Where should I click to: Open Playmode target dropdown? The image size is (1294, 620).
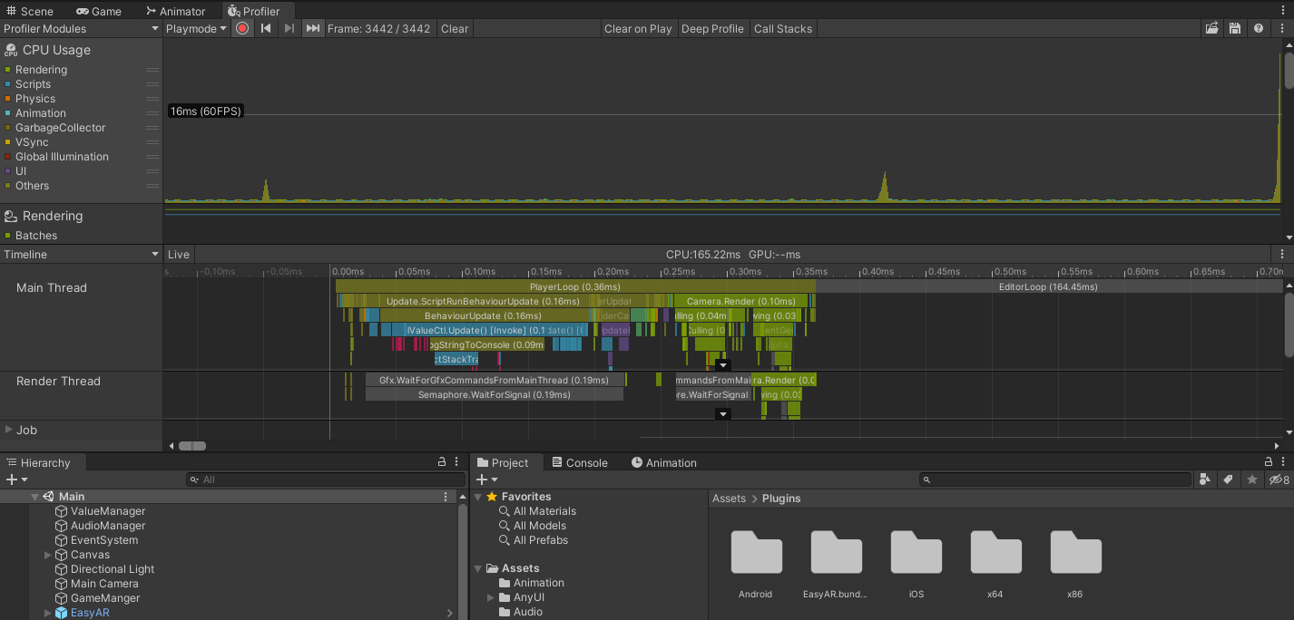pyautogui.click(x=196, y=29)
